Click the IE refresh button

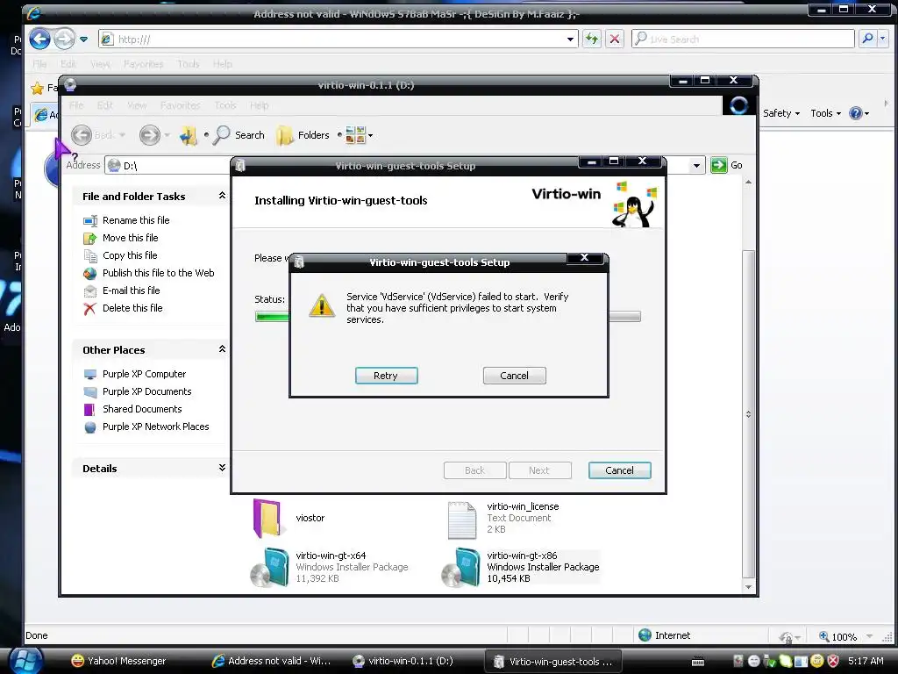pyautogui.click(x=592, y=39)
